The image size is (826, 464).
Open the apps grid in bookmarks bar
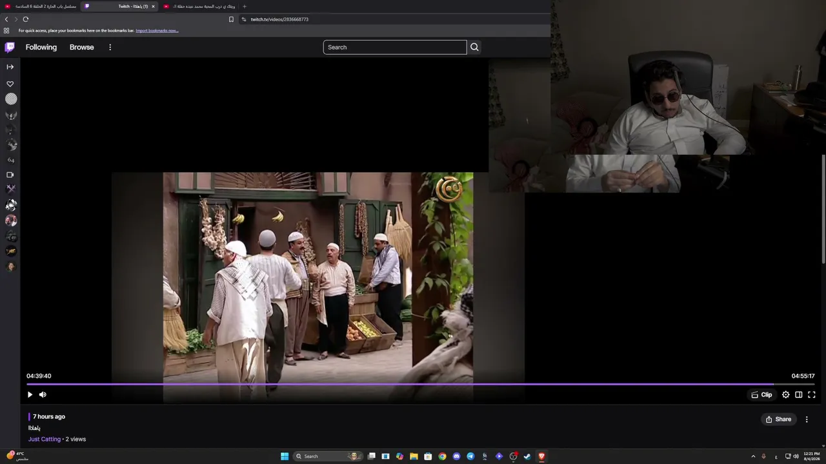point(6,30)
